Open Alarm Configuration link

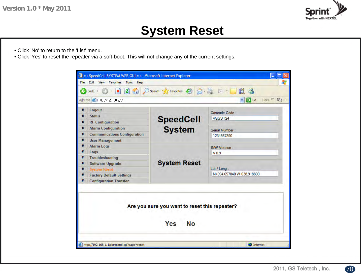pos(107,128)
